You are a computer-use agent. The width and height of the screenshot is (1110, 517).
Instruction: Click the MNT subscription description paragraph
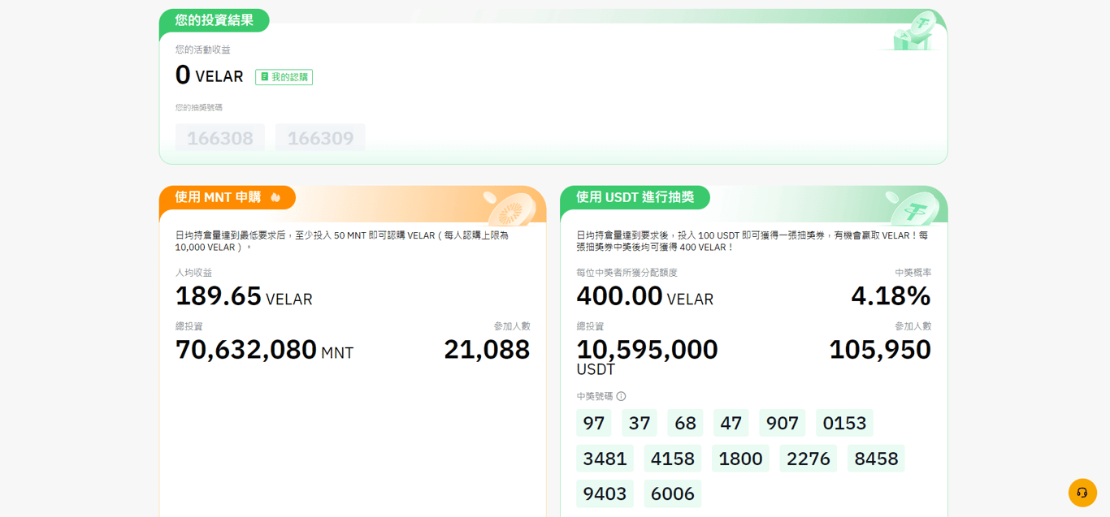coord(342,241)
